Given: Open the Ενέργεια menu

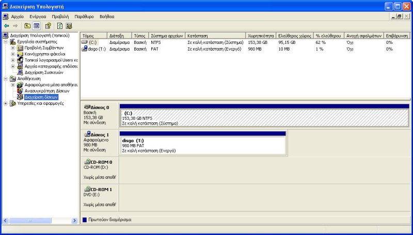Looking at the screenshot, I should (x=38, y=17).
